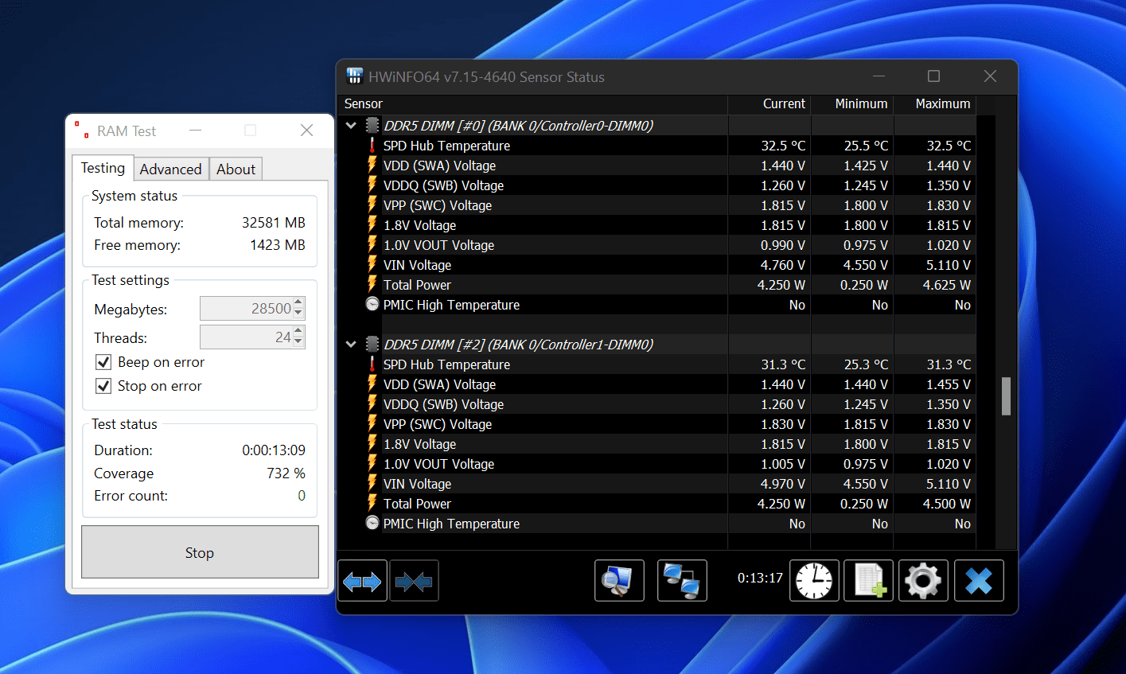
Task: Start logging with the document plus icon
Action: 868,580
